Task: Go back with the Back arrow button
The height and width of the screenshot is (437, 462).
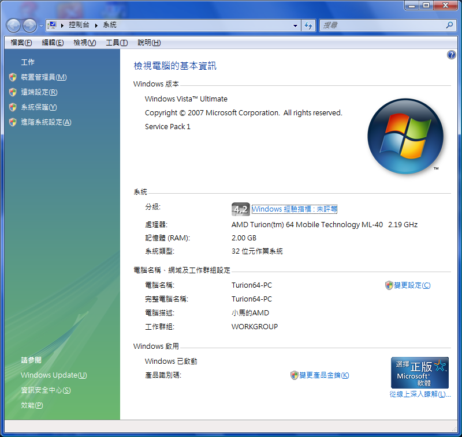Action: click(x=13, y=25)
